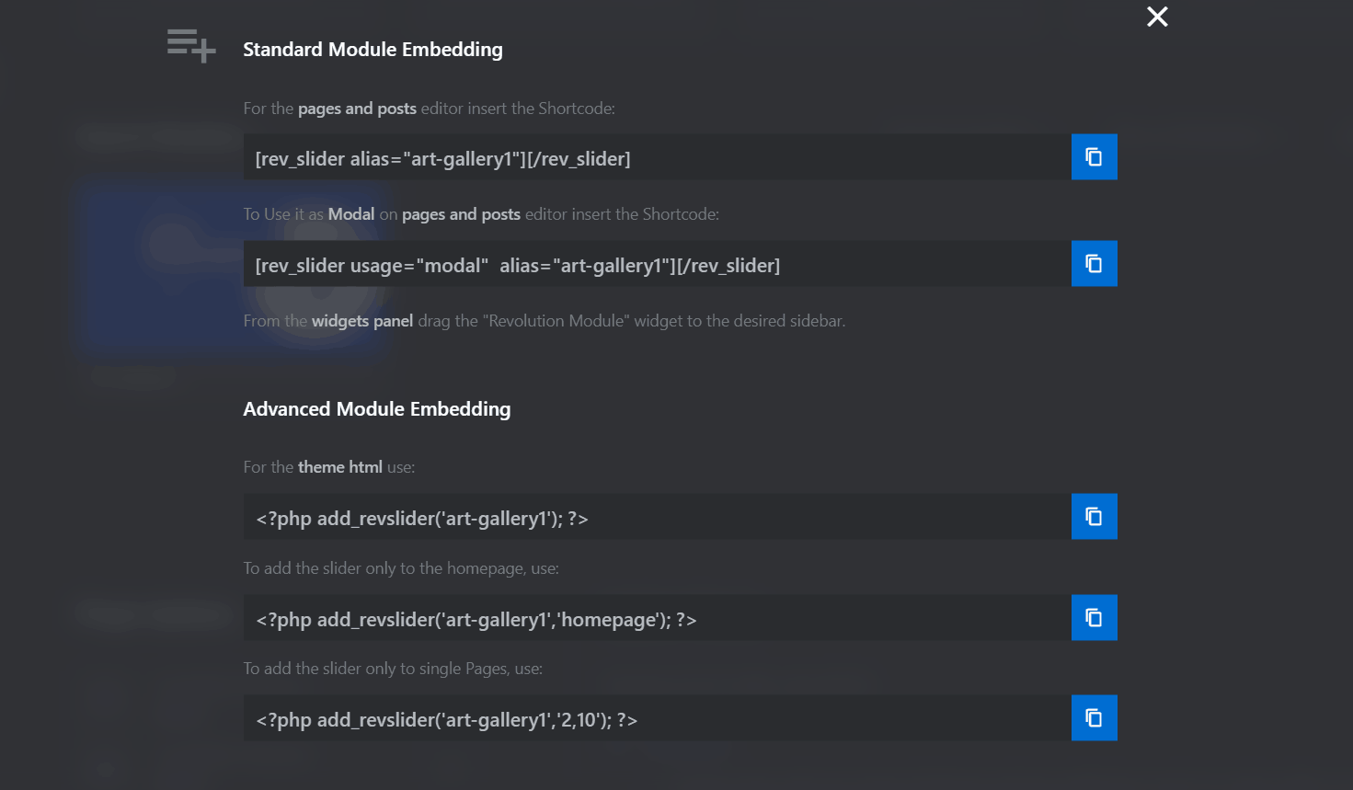The image size is (1353, 790).
Task: Select the rev_slider alias shortcode field
Action: 657,157
